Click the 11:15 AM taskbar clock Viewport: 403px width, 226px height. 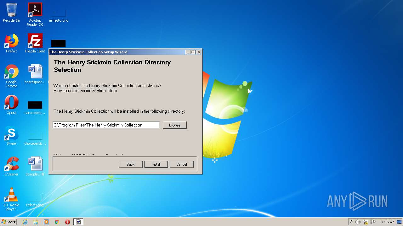click(387, 222)
